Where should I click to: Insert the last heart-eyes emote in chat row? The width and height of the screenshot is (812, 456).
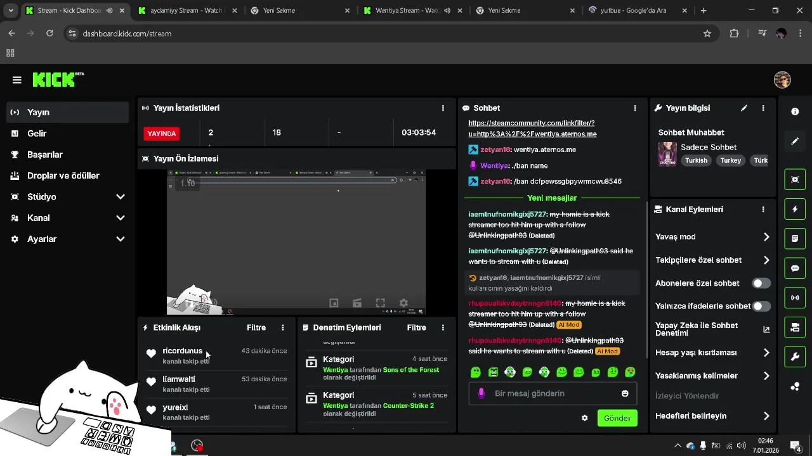[x=630, y=372]
